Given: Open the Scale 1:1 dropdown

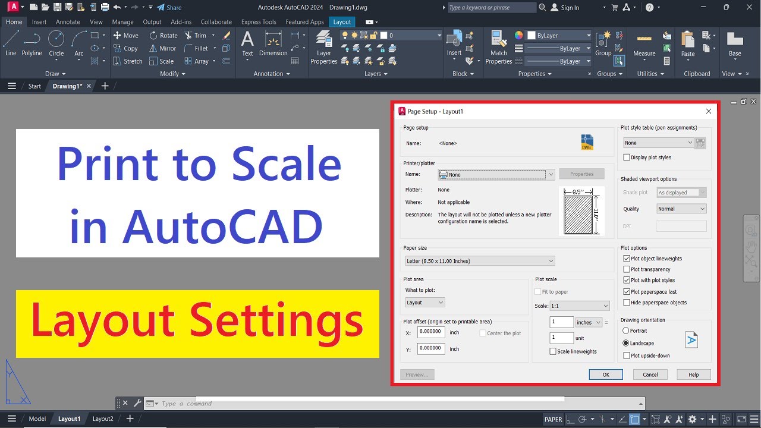Looking at the screenshot, I should click(580, 306).
